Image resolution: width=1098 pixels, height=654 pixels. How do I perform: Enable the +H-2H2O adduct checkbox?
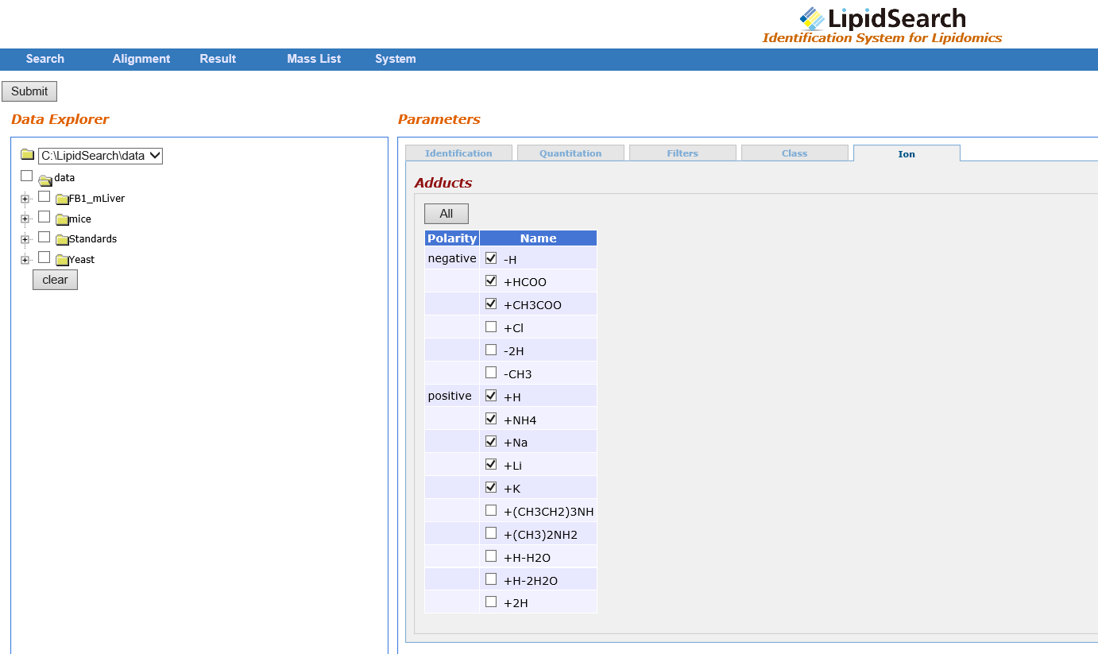click(x=491, y=580)
